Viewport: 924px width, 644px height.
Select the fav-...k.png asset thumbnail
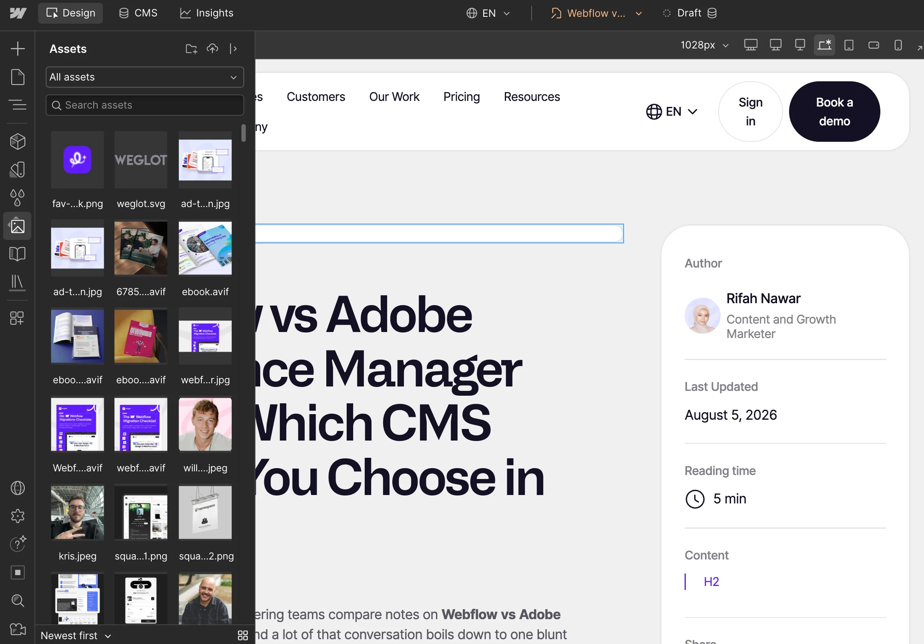[x=77, y=160]
